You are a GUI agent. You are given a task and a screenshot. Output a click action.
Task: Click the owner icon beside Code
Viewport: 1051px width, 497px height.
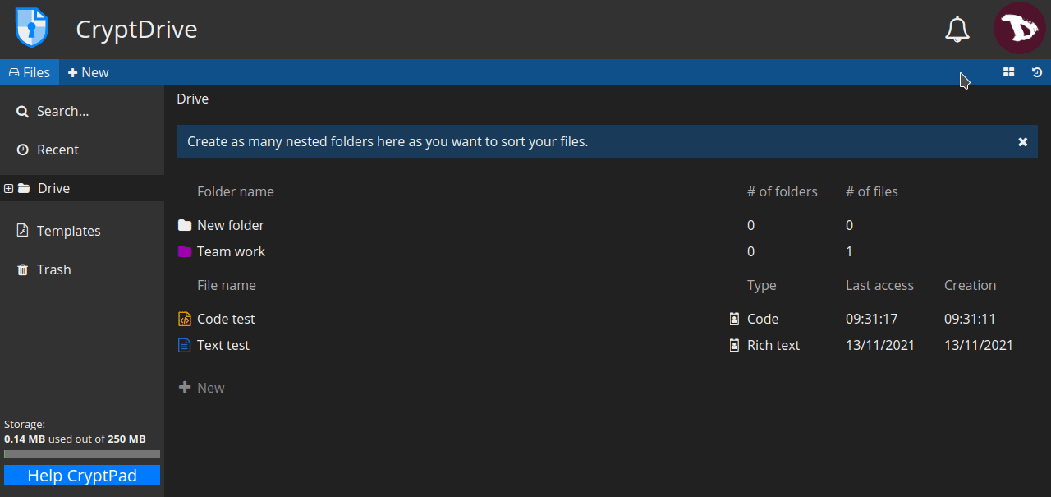coord(734,319)
